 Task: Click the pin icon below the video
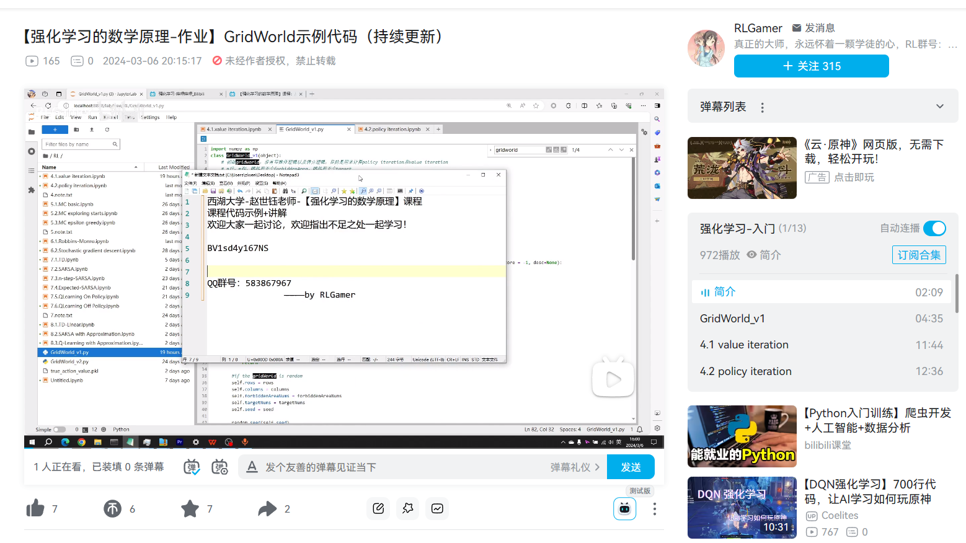[x=407, y=508]
